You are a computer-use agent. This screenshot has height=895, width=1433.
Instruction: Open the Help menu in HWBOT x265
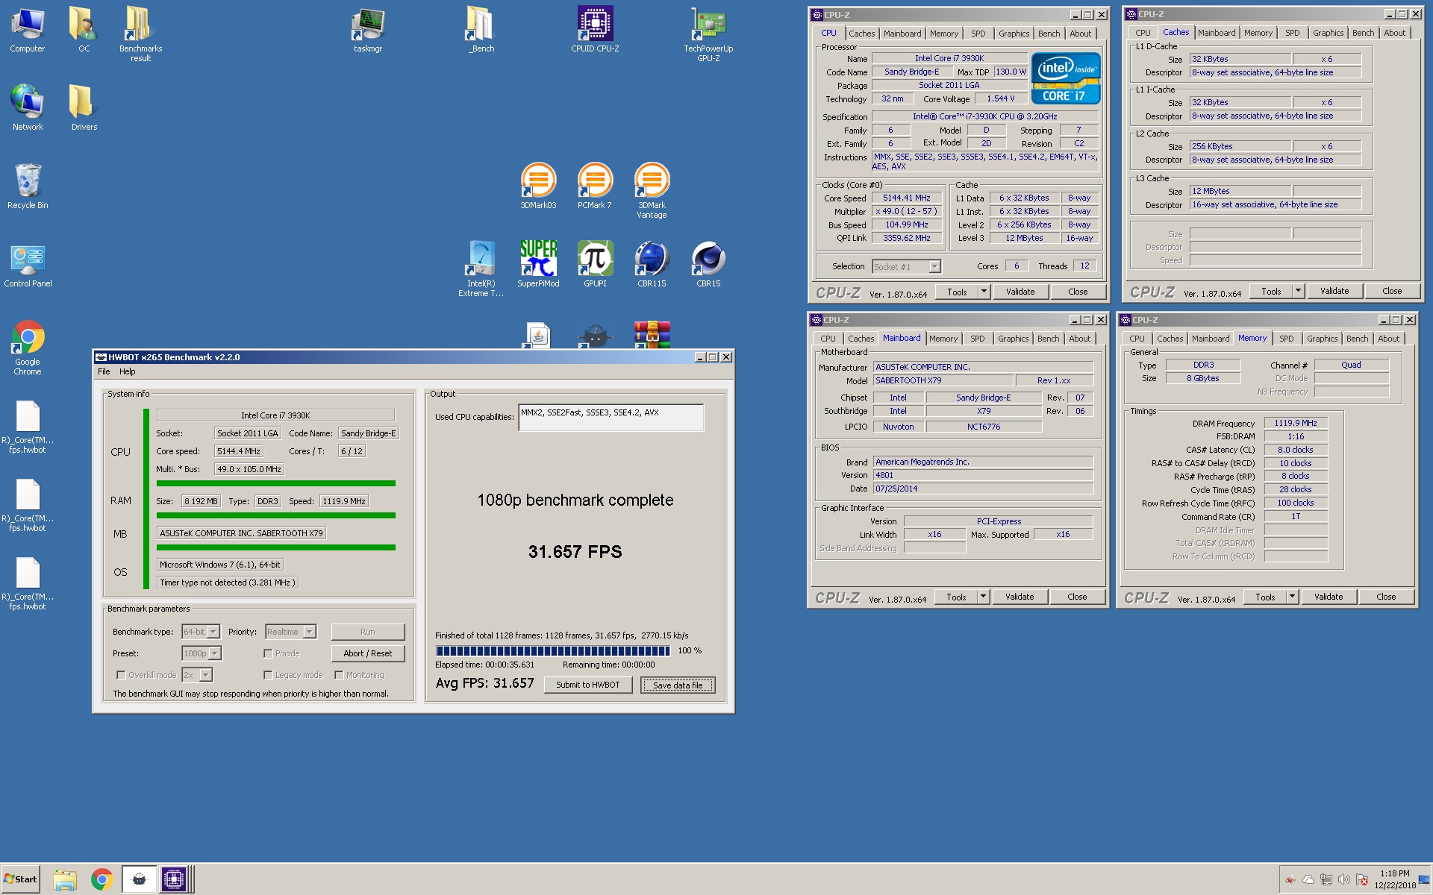point(128,371)
